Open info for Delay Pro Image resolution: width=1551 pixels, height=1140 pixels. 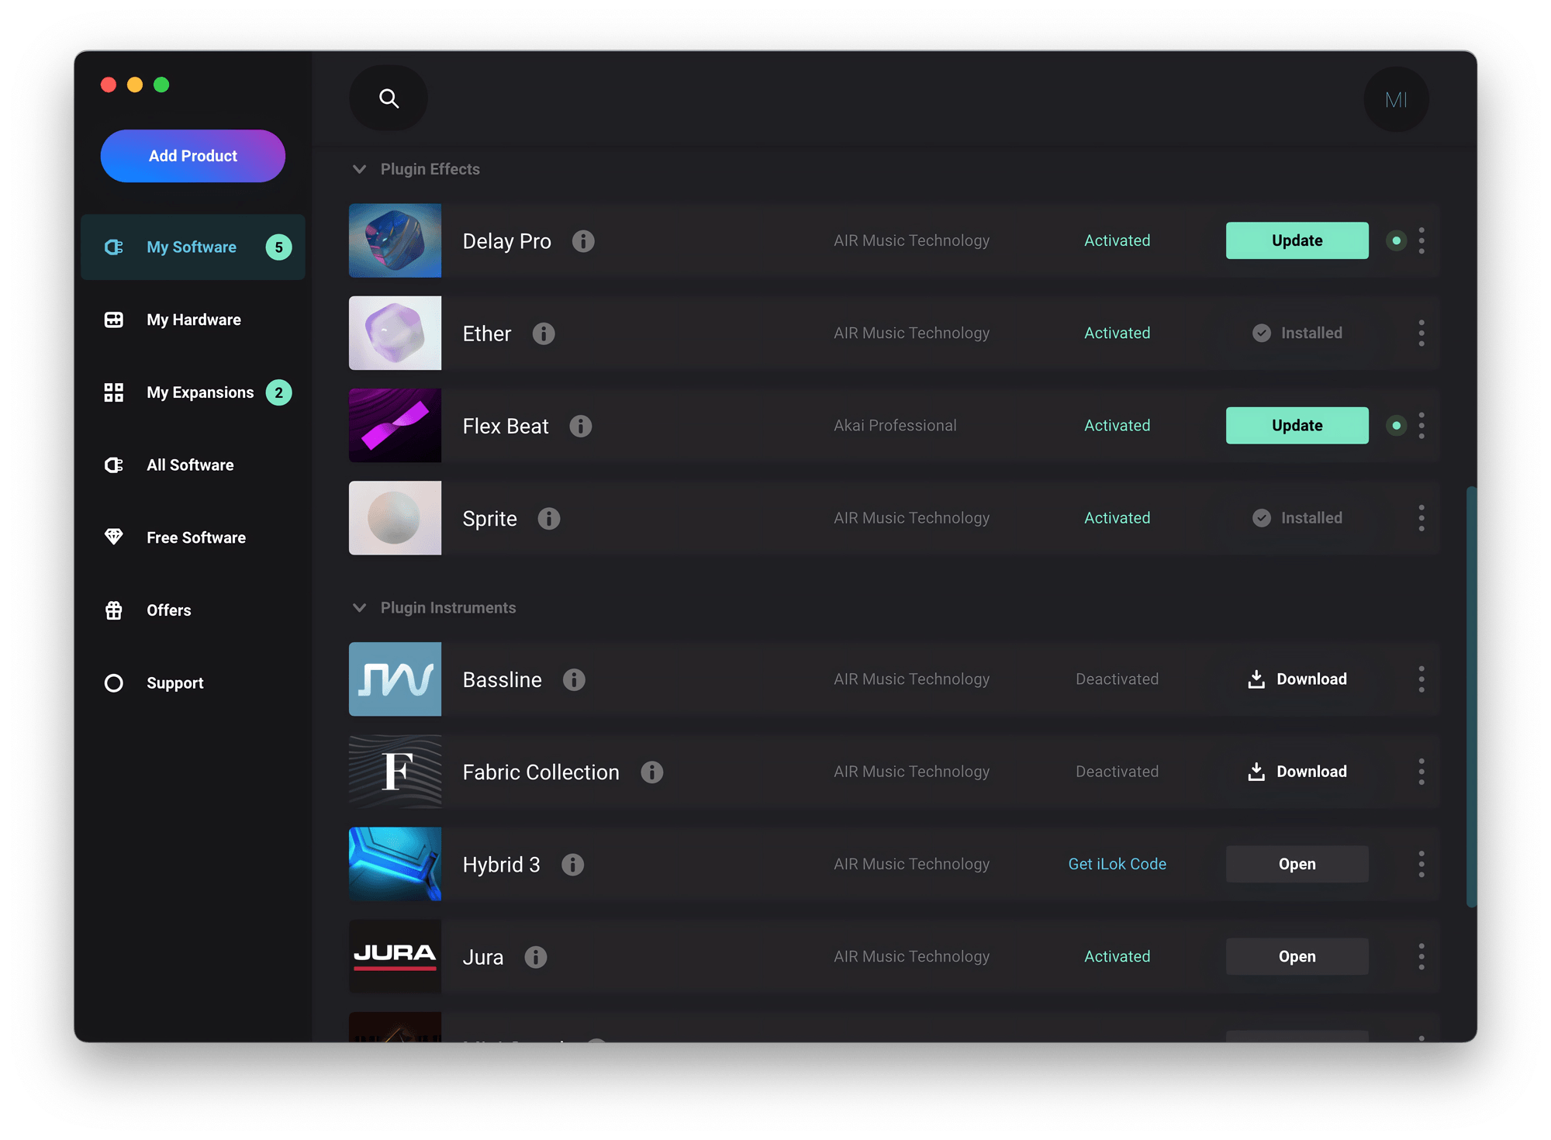click(583, 241)
